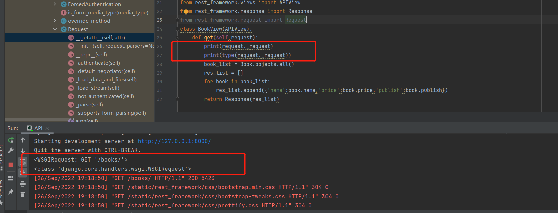Click the bootstrap.min.css 304 log line

[x=181, y=187]
